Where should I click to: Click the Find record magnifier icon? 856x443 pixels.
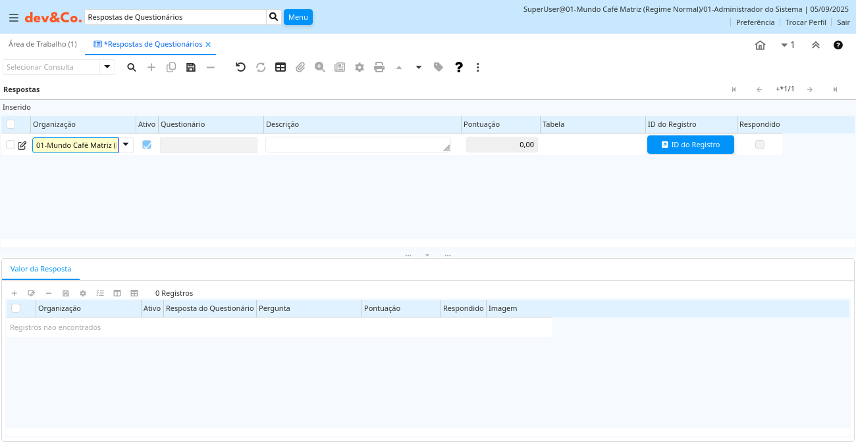132,67
